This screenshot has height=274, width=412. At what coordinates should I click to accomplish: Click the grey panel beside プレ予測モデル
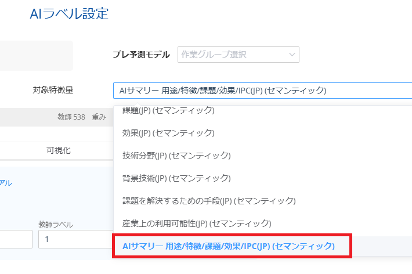[36, 56]
